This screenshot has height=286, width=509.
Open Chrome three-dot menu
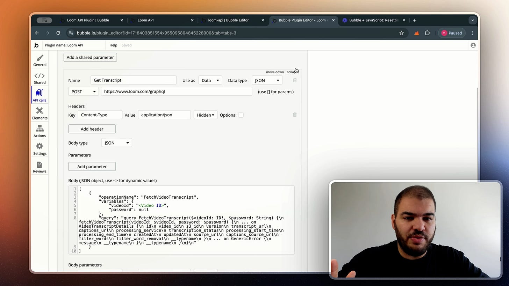tap(472, 33)
